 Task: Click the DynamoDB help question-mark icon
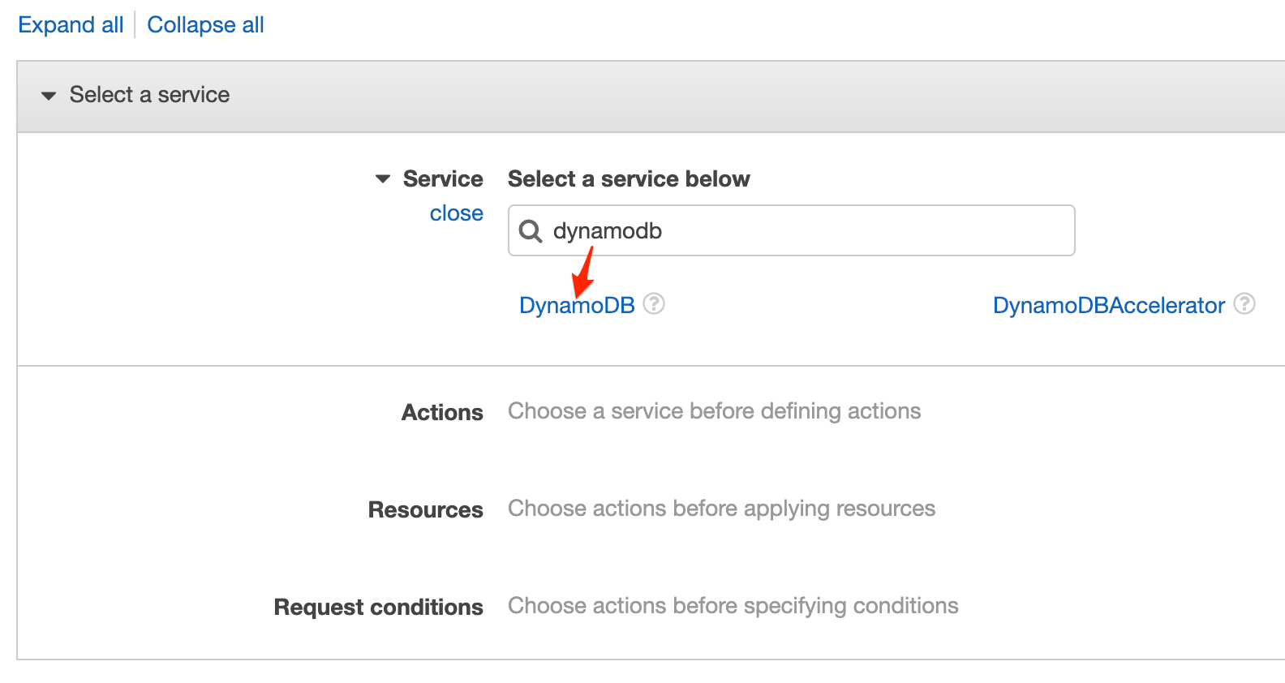(654, 304)
